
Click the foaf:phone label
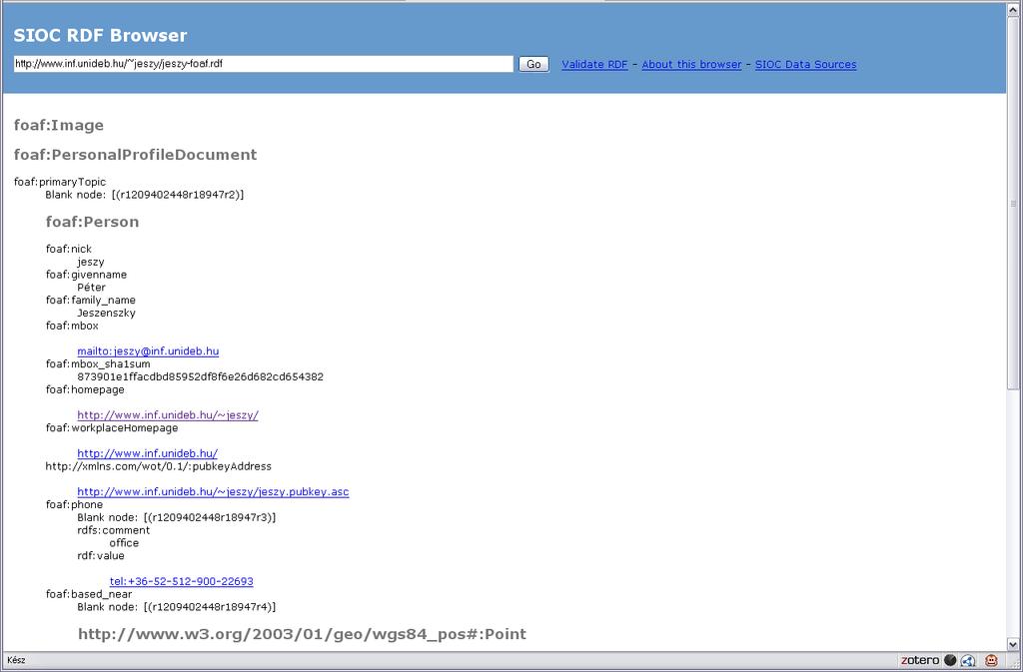[x=74, y=505]
